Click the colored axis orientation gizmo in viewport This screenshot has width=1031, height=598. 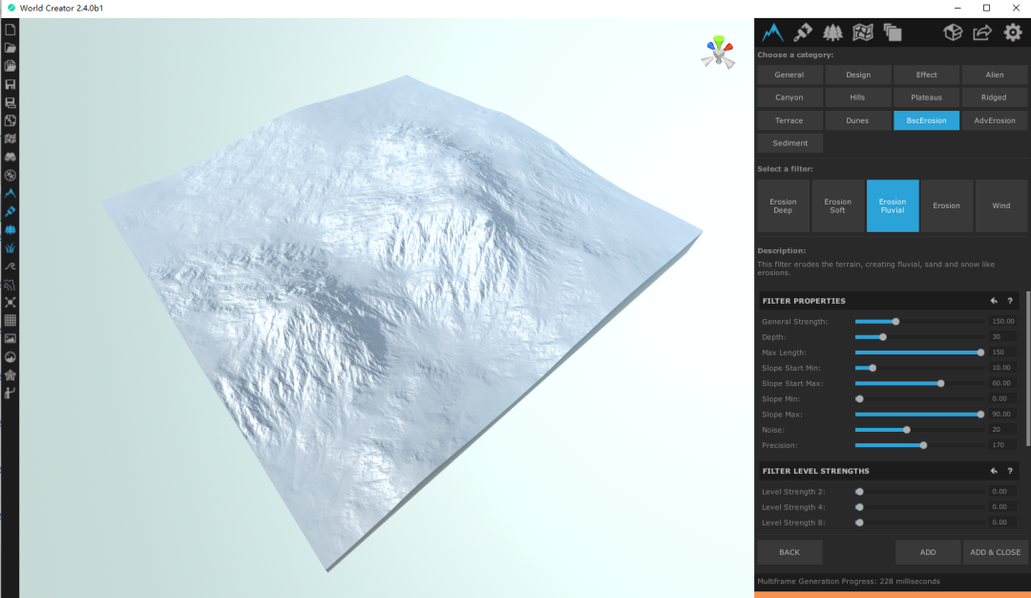[718, 53]
